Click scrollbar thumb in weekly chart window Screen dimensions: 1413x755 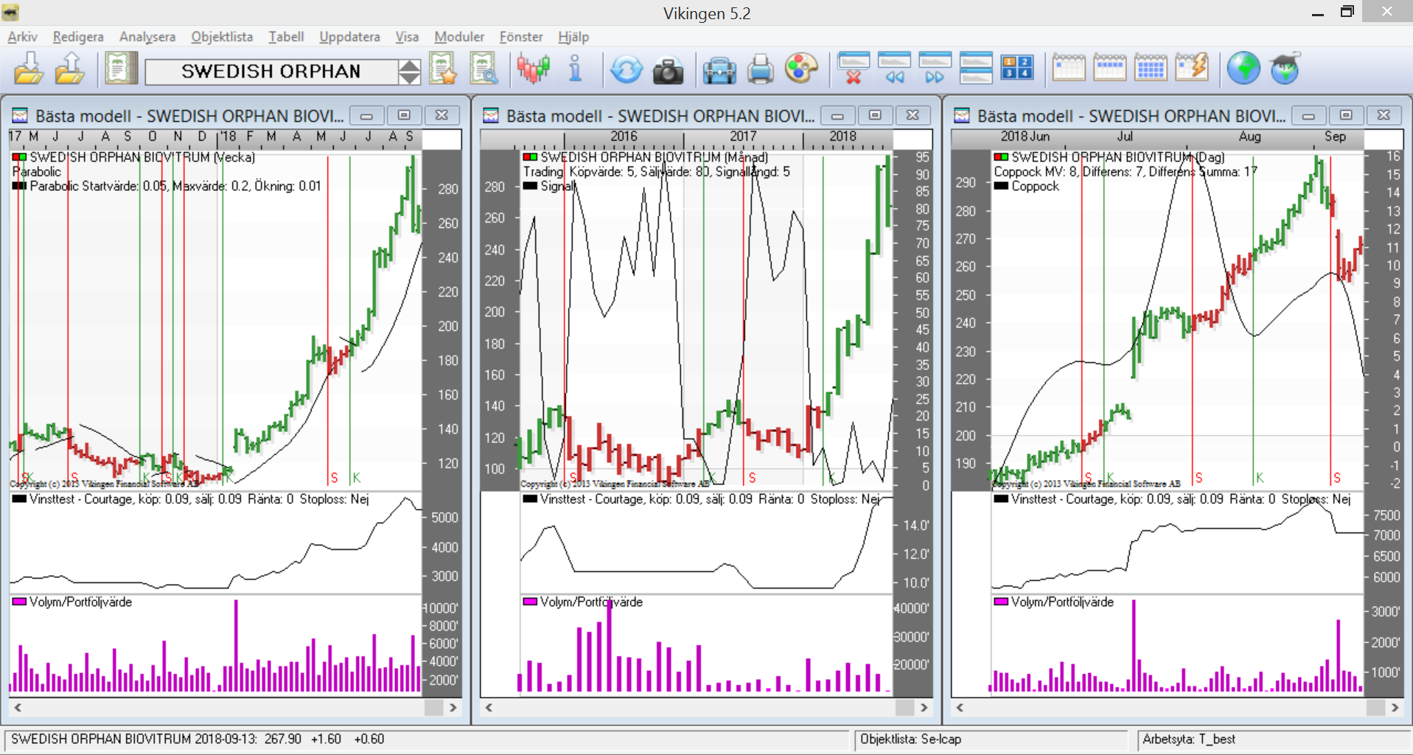tap(434, 707)
